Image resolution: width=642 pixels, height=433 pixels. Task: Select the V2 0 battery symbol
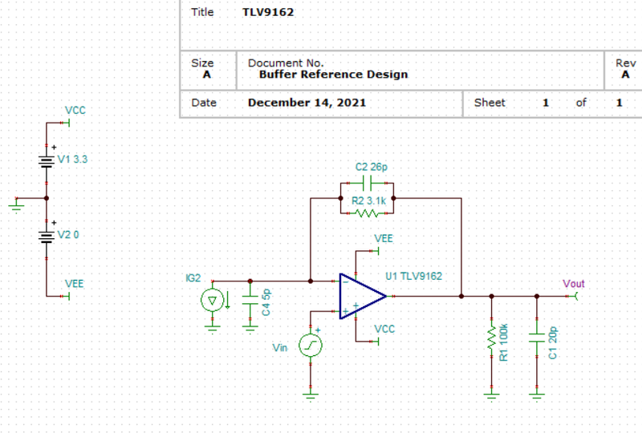coord(47,237)
